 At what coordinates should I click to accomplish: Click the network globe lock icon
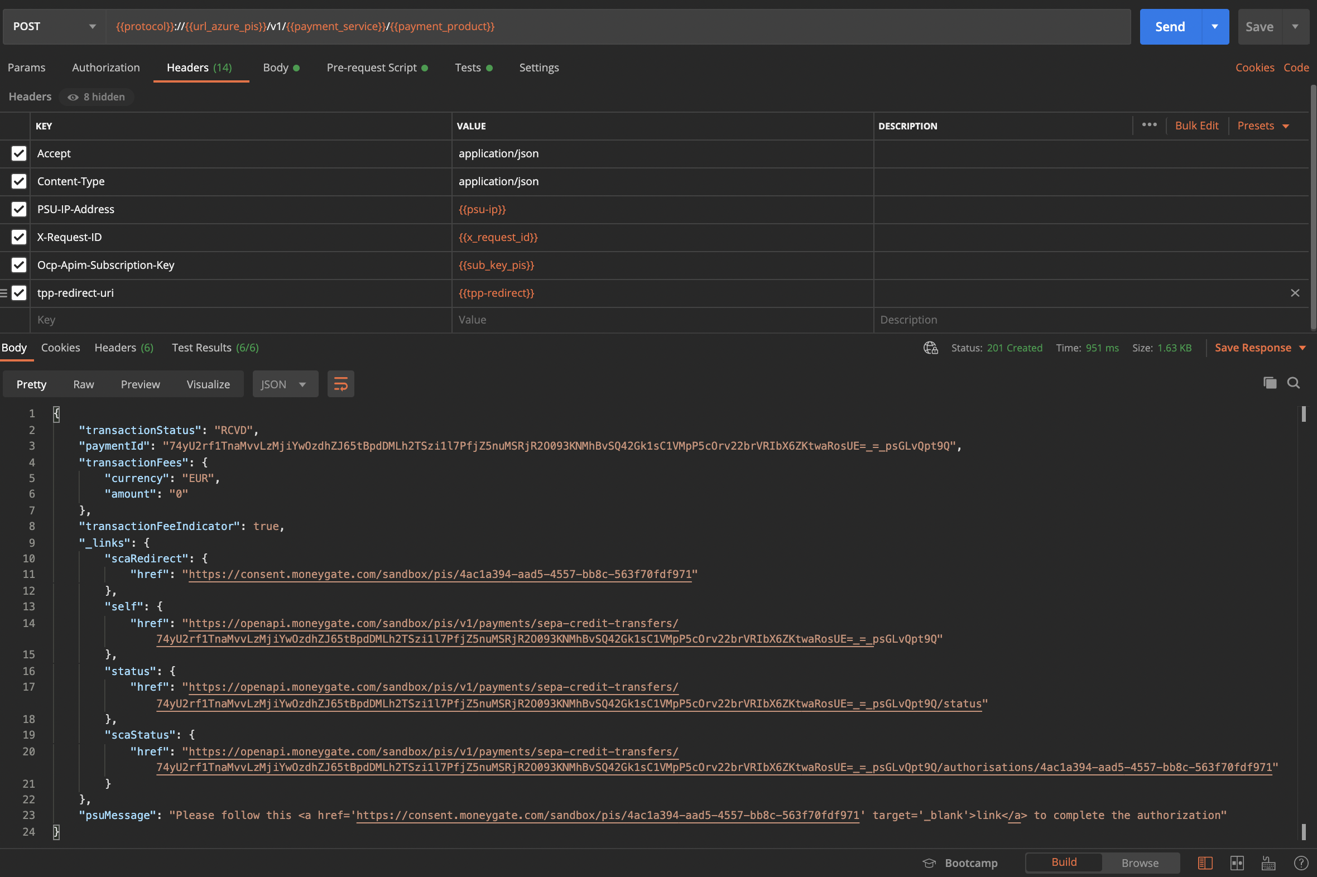(930, 348)
